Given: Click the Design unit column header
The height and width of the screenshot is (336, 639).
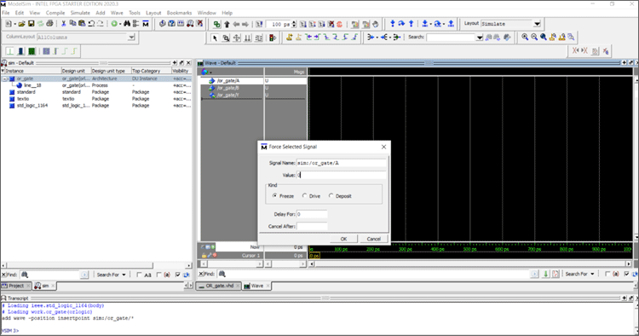Looking at the screenshot, I should pos(76,71).
